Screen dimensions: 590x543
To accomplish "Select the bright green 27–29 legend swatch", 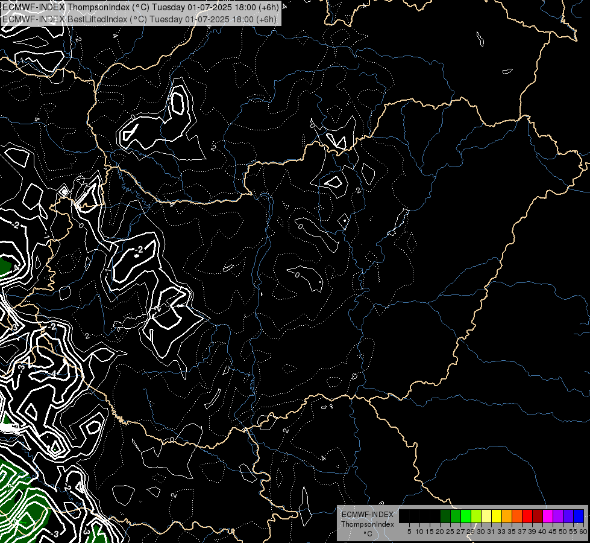I will pyautogui.click(x=466, y=516).
